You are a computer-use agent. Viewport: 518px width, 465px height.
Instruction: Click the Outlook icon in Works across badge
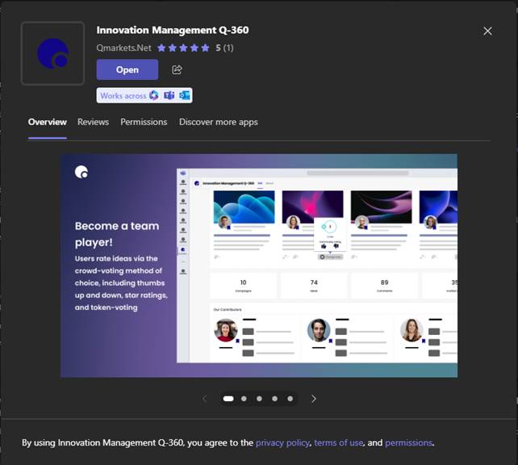(x=184, y=95)
